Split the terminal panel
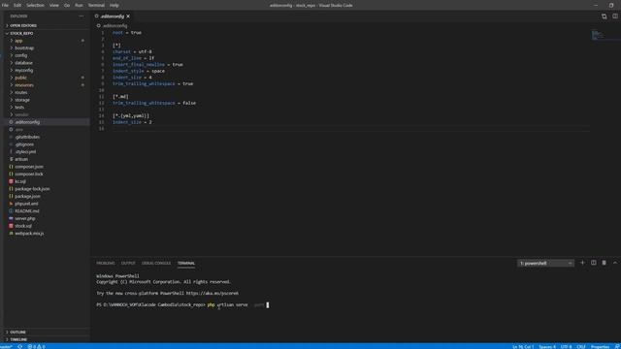621x349 pixels. 593,263
